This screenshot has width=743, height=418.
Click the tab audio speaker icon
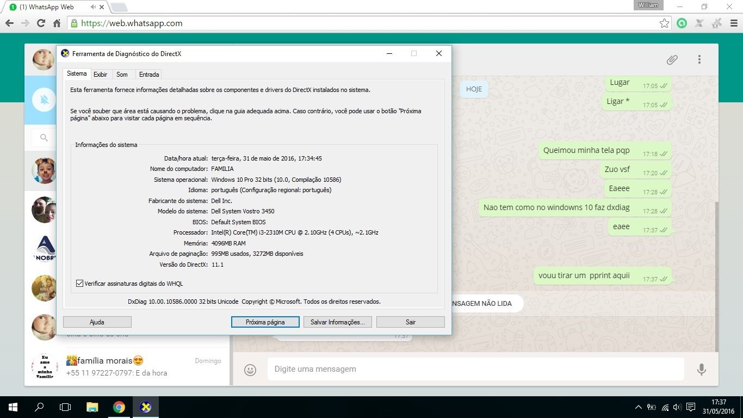(x=94, y=7)
